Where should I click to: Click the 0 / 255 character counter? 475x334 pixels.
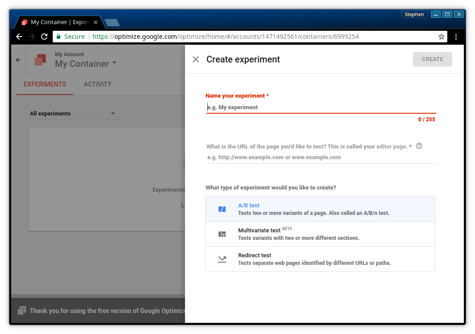(427, 120)
